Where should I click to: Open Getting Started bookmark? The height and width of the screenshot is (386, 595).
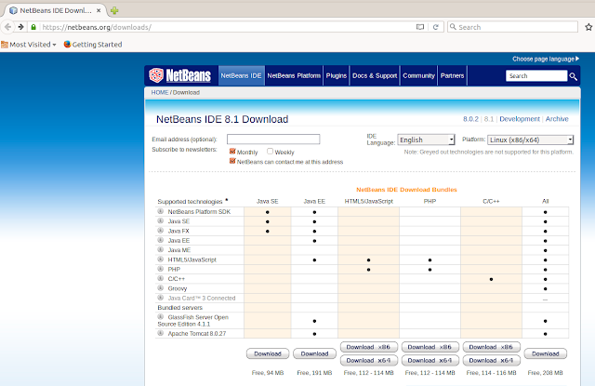(93, 45)
